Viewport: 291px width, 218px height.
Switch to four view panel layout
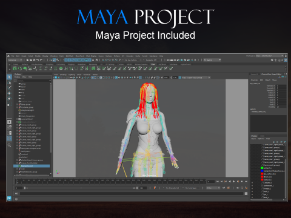pos(9,127)
